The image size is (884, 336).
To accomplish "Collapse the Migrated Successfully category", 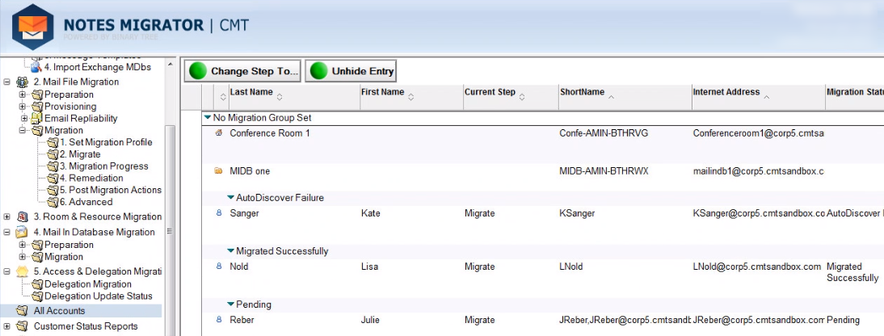I will (230, 251).
